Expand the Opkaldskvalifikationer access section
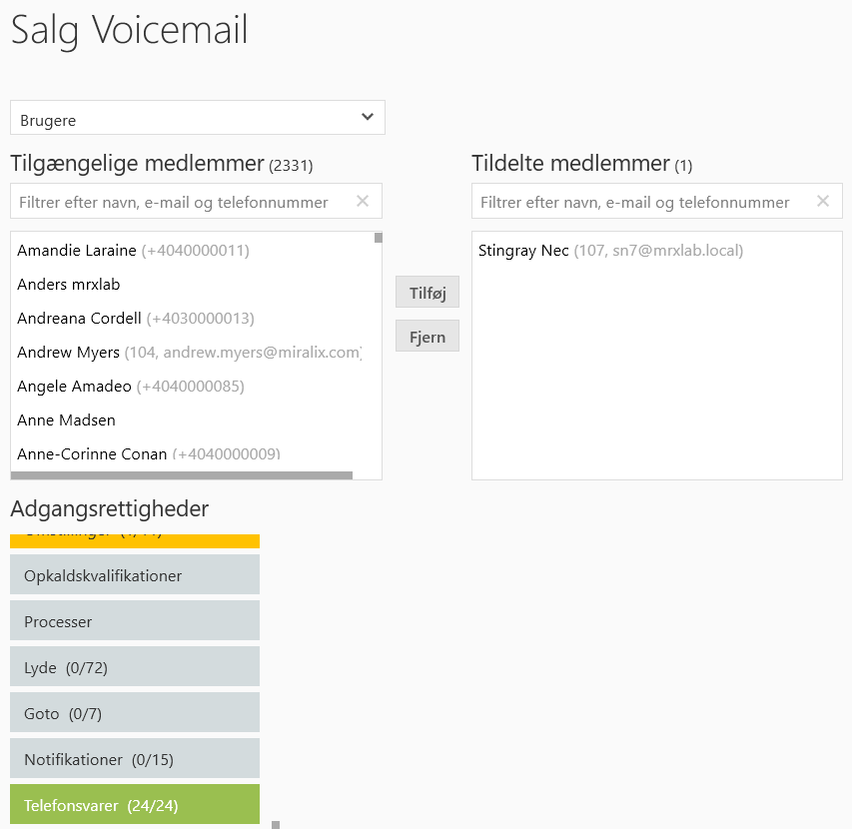The width and height of the screenshot is (852, 829). [135, 575]
